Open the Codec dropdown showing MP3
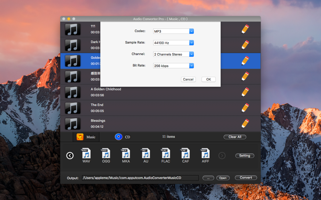321x200 pixels. tap(173, 31)
